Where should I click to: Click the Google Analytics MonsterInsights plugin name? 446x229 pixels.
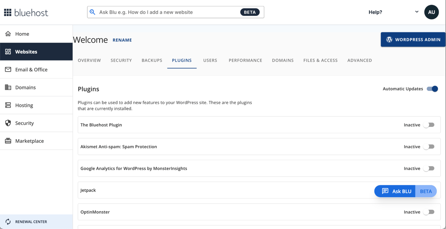click(x=134, y=168)
